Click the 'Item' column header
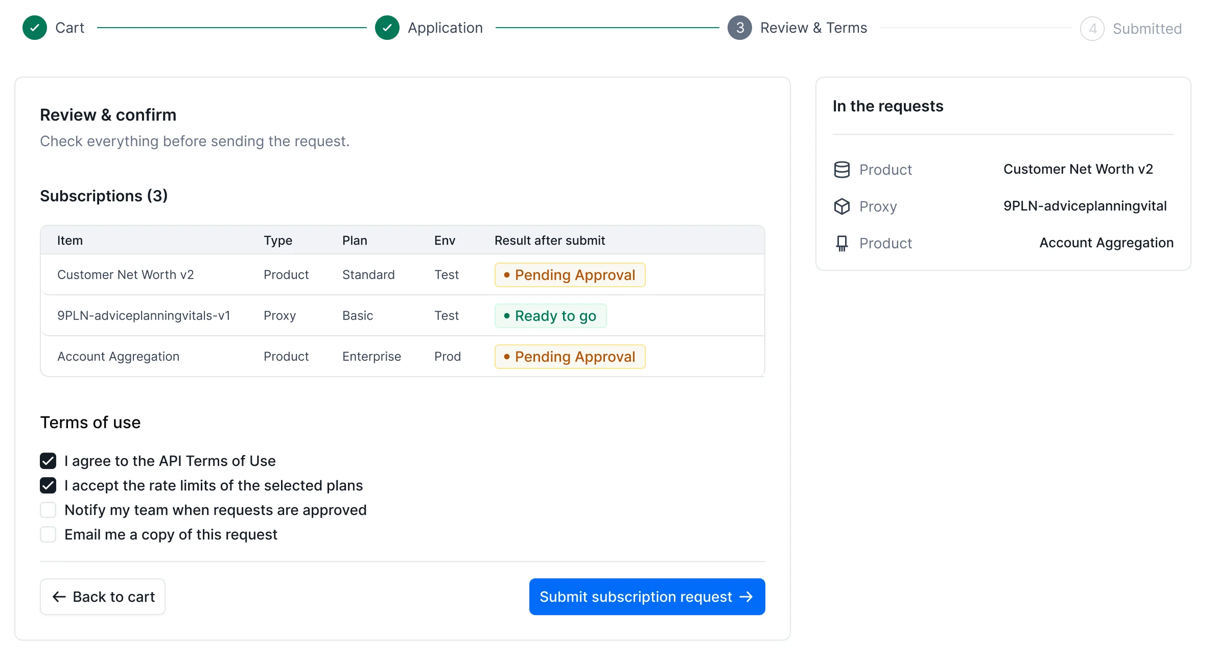 pyautogui.click(x=70, y=241)
